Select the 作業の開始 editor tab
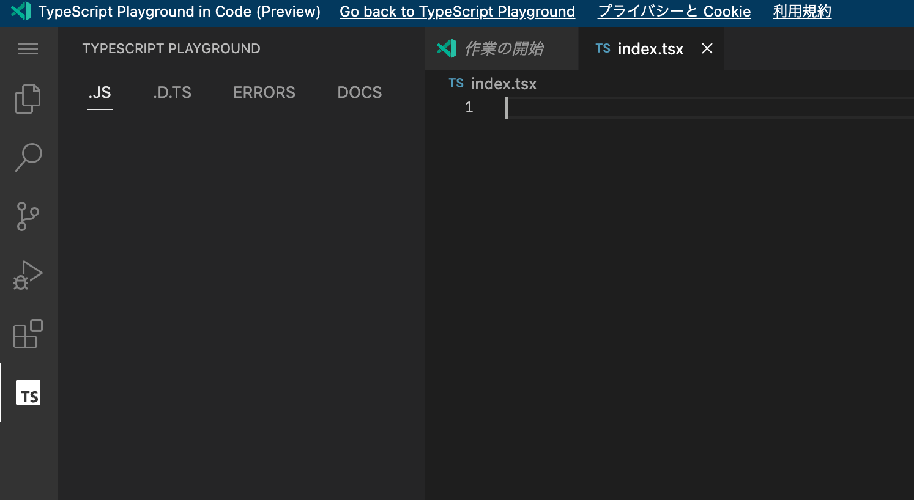Screen dimensions: 914x500 pyautogui.click(x=502, y=49)
